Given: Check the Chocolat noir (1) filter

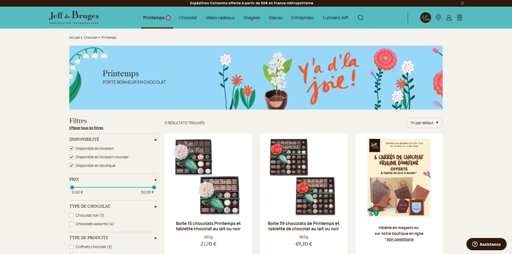Looking at the screenshot, I should click(x=71, y=215).
